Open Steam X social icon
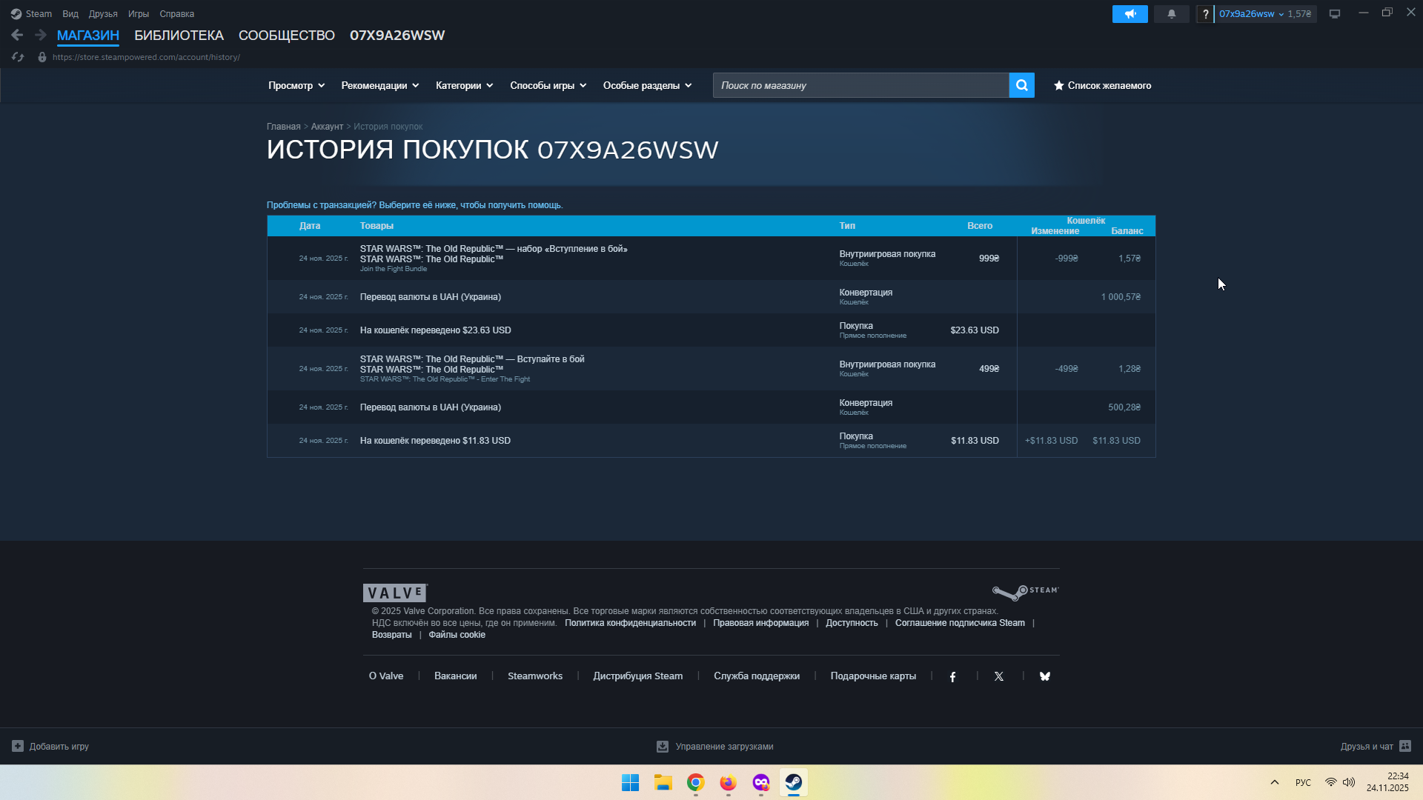1423x800 pixels. (999, 676)
